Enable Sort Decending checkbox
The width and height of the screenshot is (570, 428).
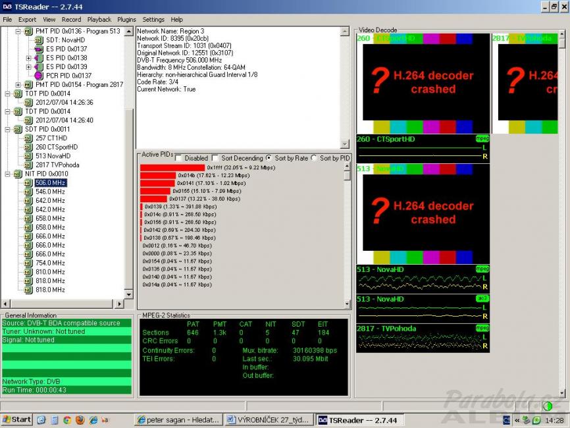(x=215, y=158)
